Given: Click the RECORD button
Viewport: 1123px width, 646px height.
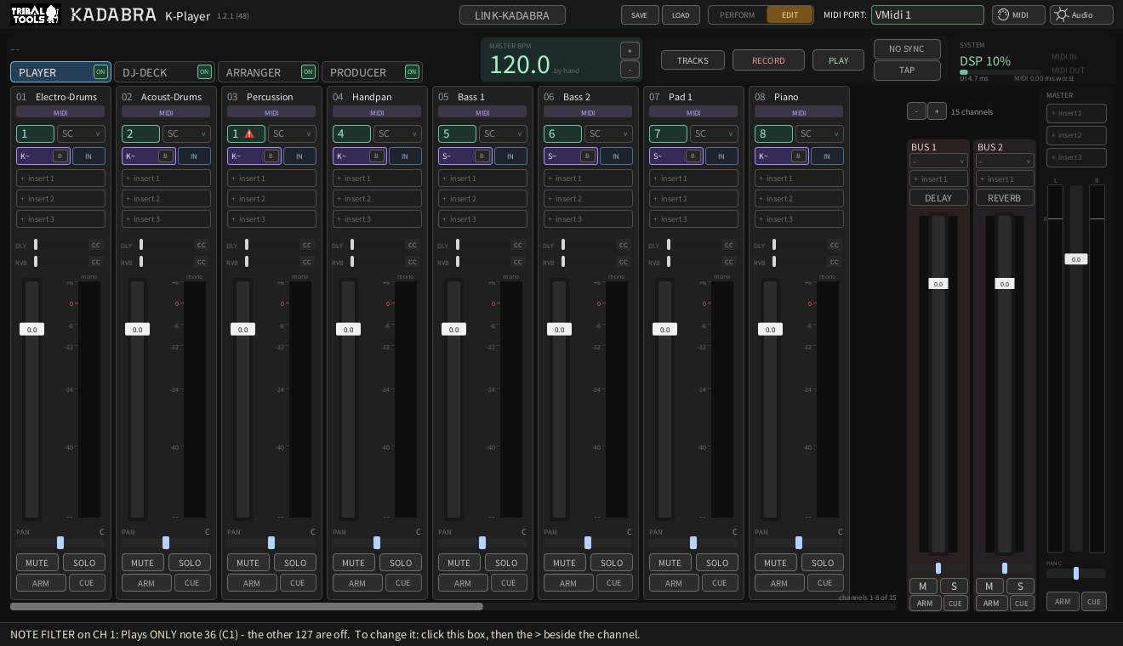Looking at the screenshot, I should click(x=768, y=60).
